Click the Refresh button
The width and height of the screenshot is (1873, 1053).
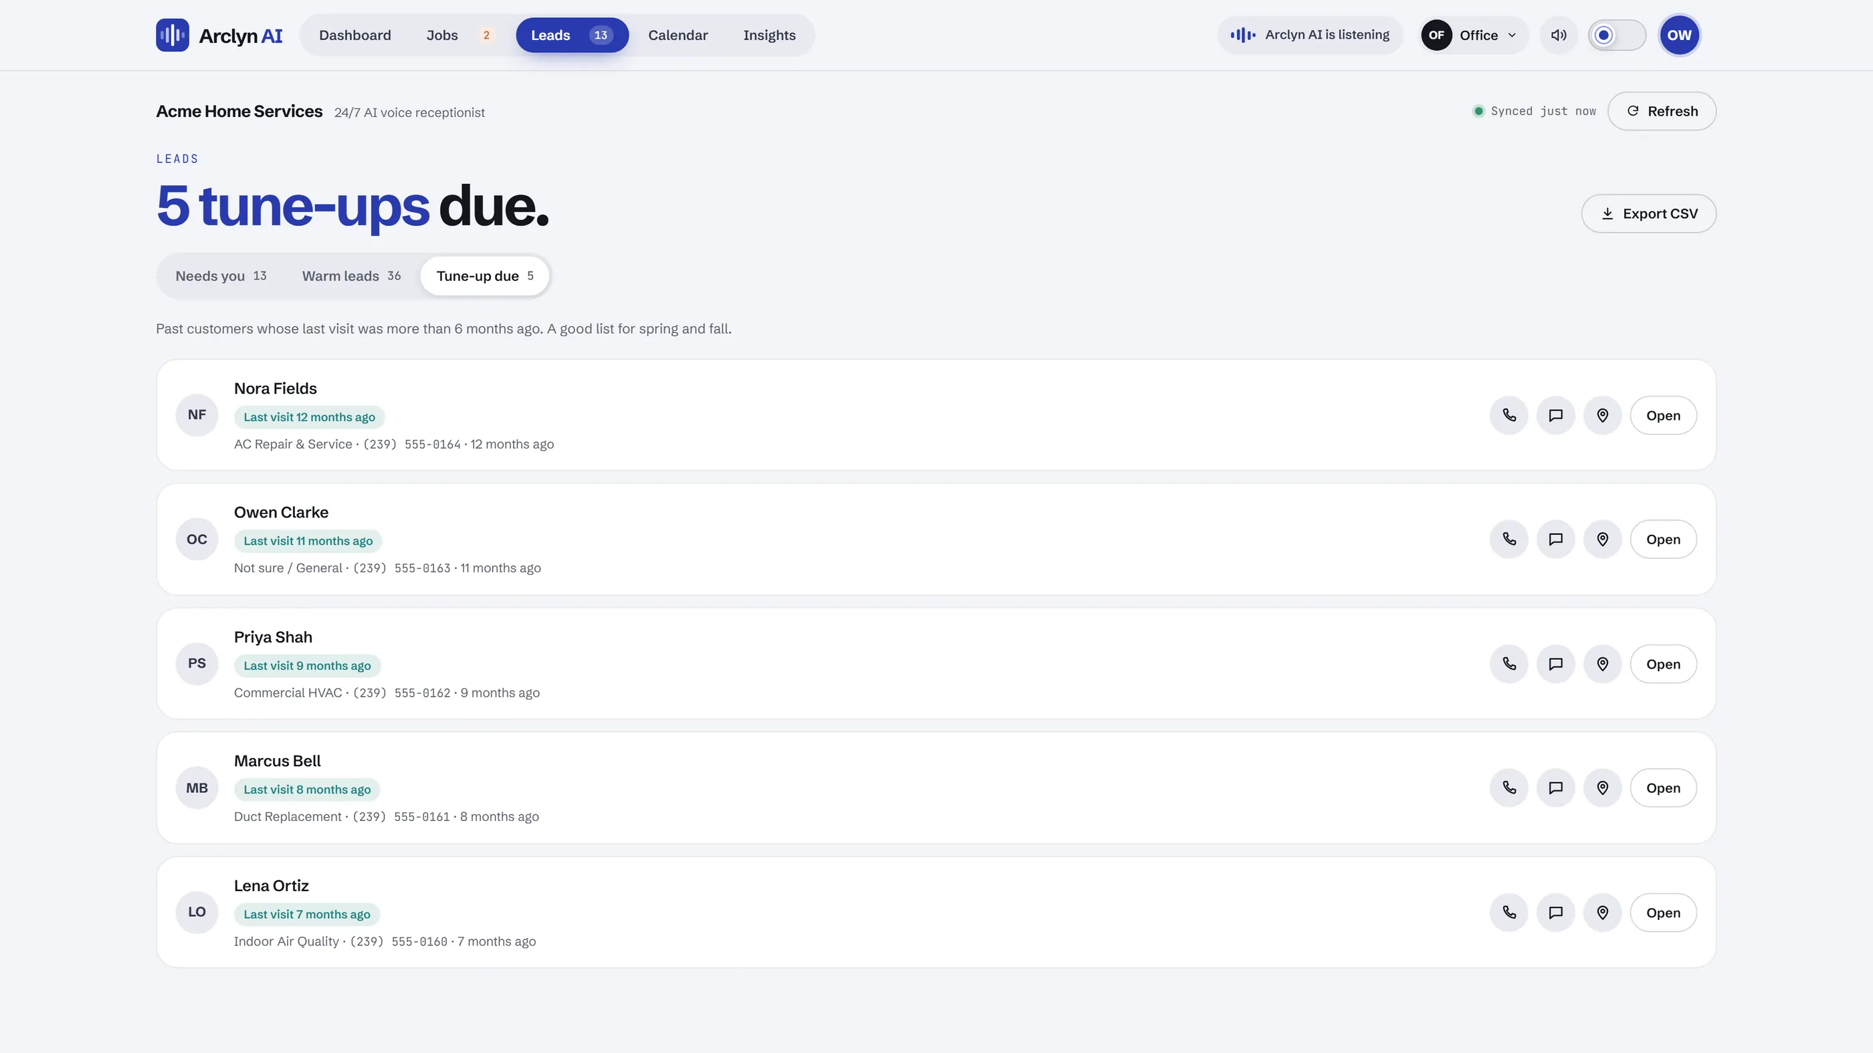click(x=1662, y=111)
